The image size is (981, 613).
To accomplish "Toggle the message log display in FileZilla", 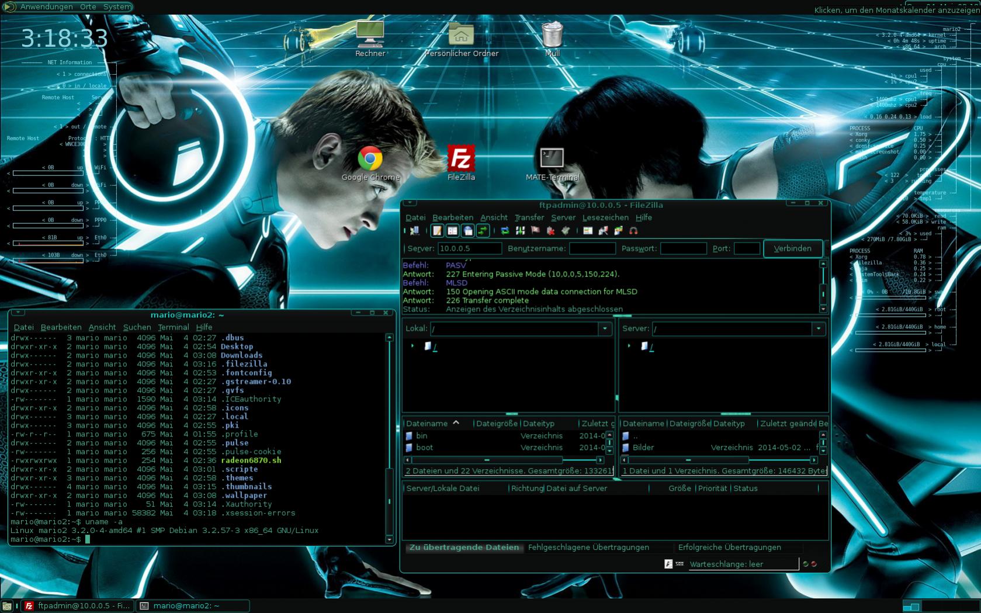I will point(437,231).
